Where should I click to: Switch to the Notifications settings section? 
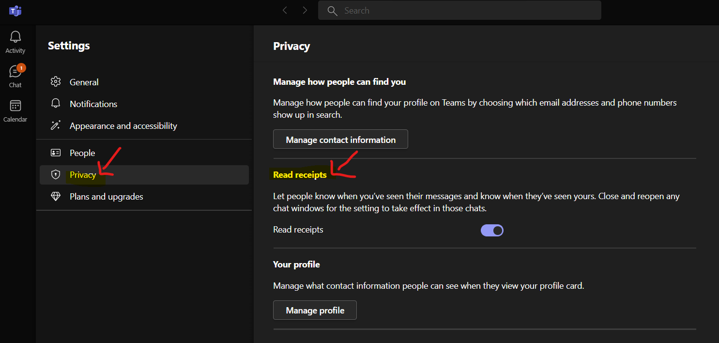click(93, 103)
